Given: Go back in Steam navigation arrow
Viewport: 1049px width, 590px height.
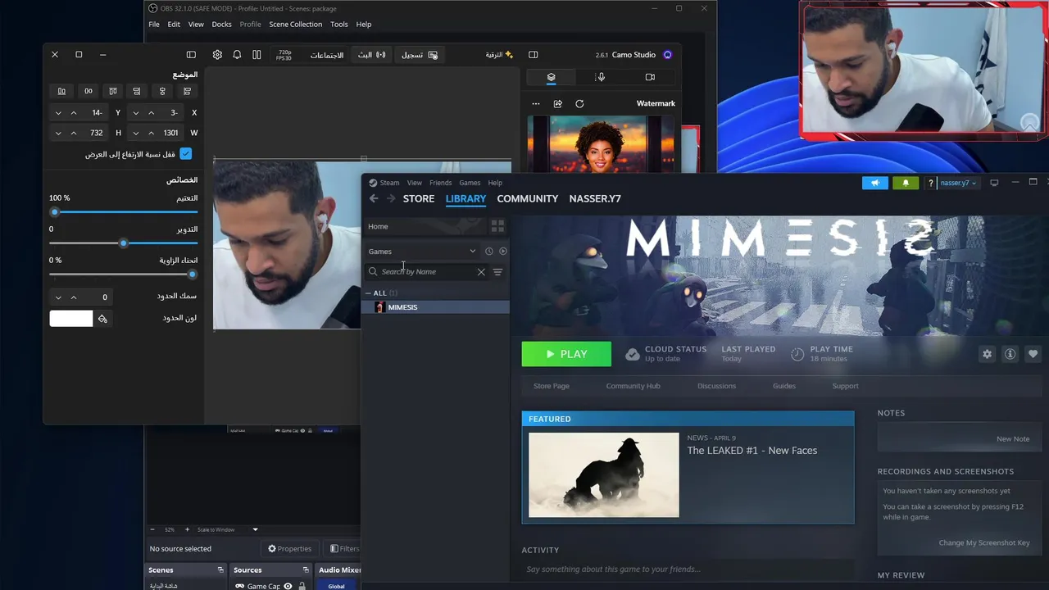Looking at the screenshot, I should [374, 198].
